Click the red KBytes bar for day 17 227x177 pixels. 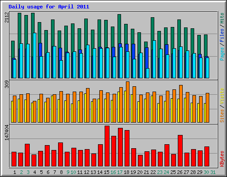(120, 147)
